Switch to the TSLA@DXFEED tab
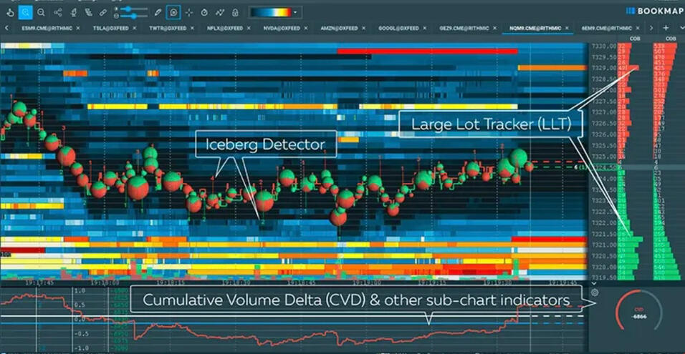685x354 pixels. (x=110, y=28)
